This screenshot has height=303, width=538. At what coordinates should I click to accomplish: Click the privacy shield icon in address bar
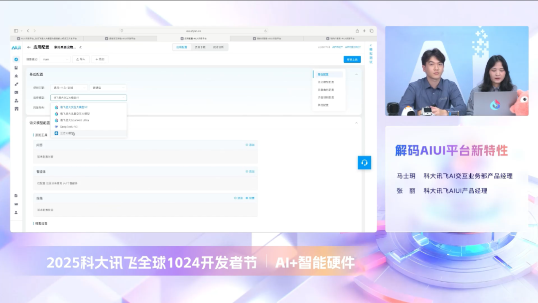coord(122,31)
